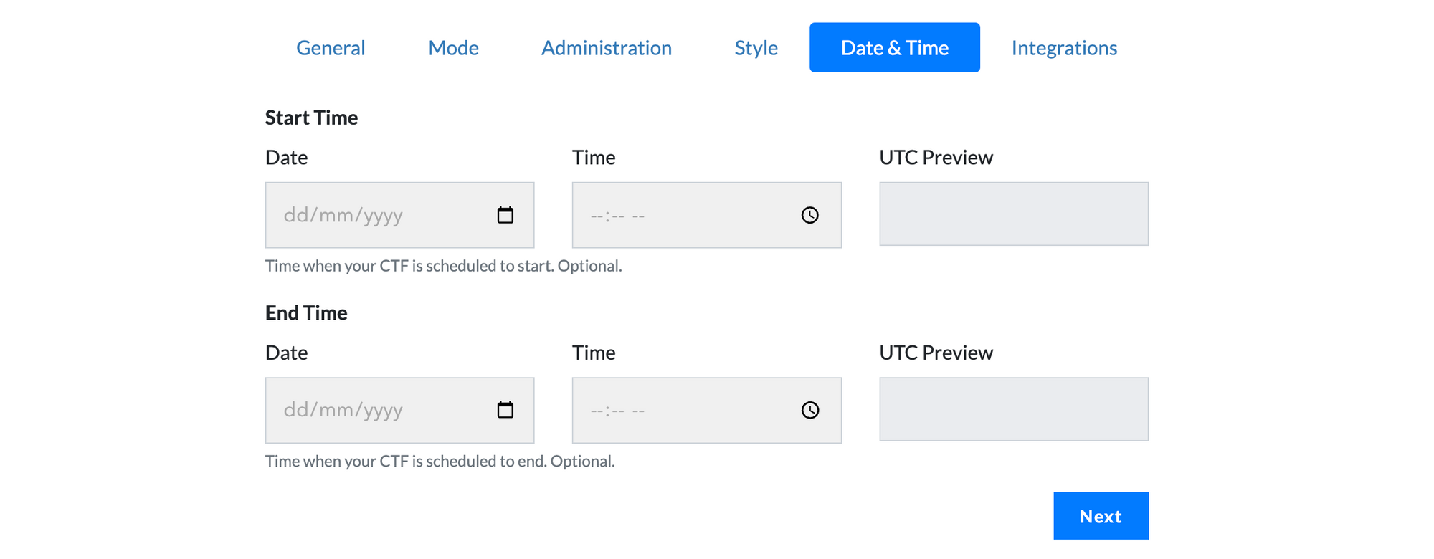This screenshot has height=559, width=1434.
Task: Select the Date & Time tab
Action: (x=894, y=47)
